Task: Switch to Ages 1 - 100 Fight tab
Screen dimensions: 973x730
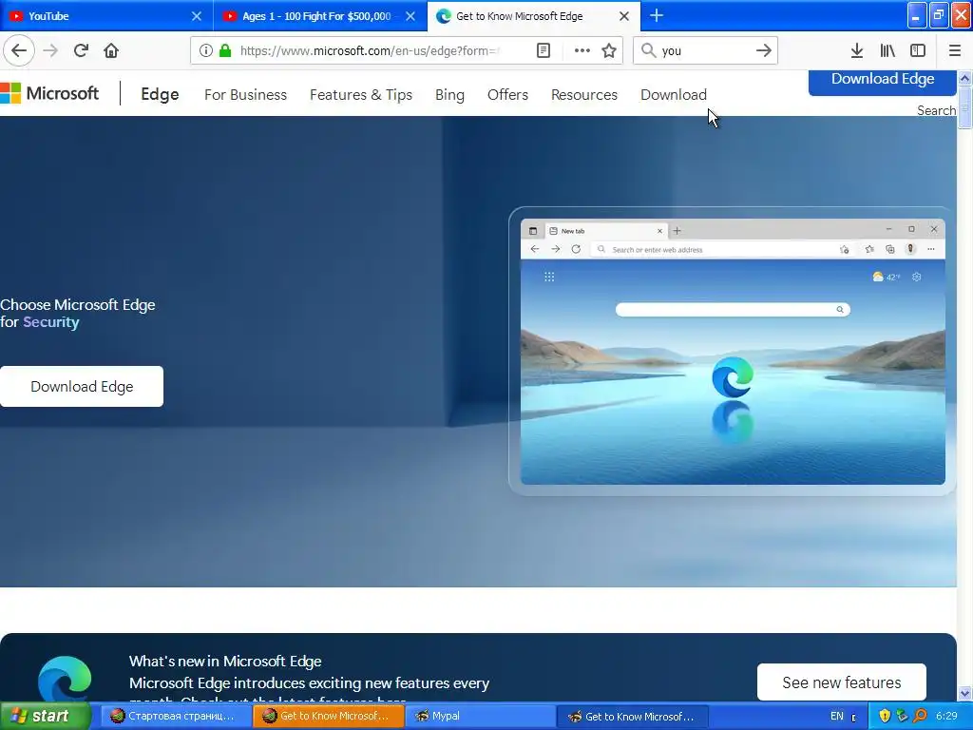Action: (x=320, y=15)
